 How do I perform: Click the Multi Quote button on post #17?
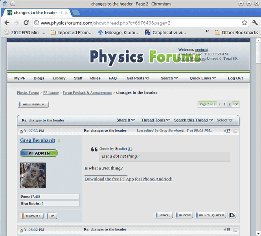pyautogui.click(x=210, y=215)
